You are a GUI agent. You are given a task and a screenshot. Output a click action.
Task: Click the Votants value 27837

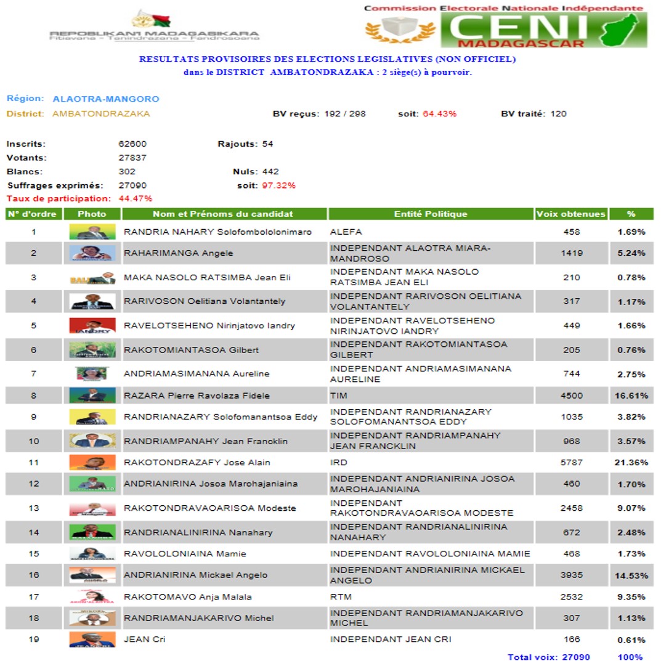[132, 158]
